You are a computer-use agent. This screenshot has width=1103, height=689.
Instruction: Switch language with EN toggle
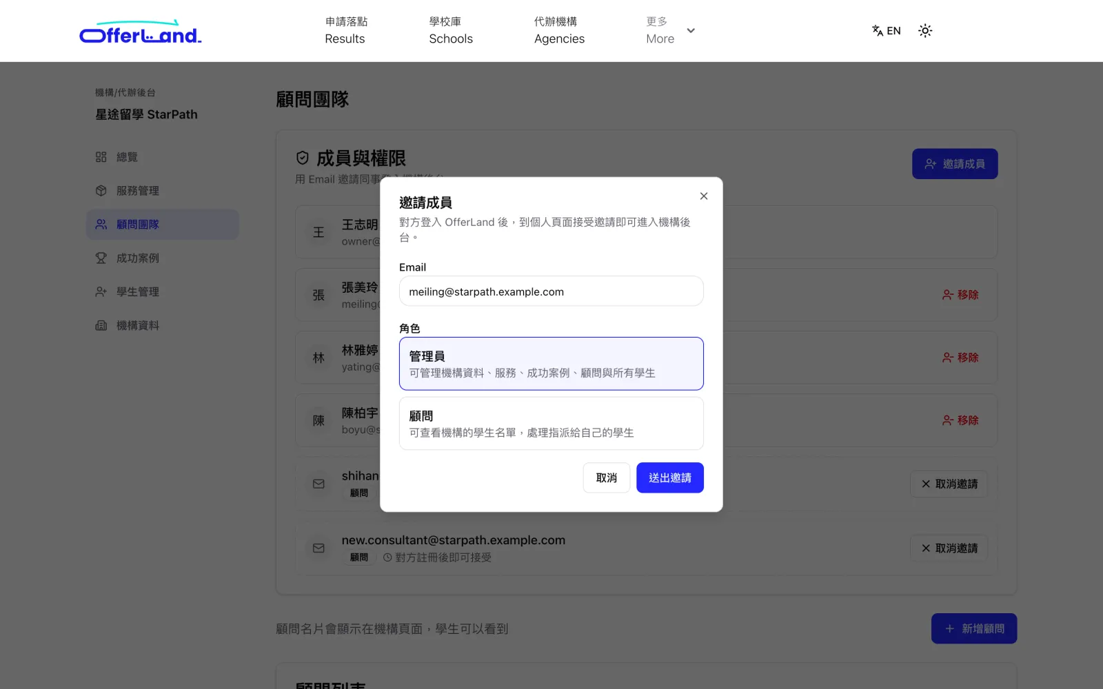click(x=886, y=30)
